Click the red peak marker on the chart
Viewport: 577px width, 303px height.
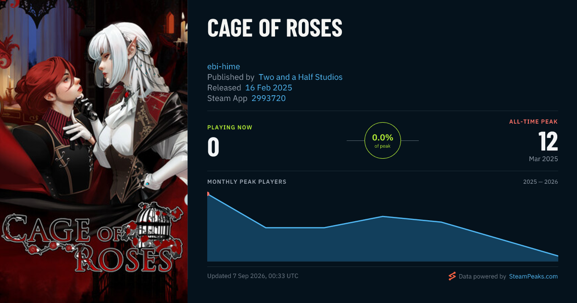point(208,194)
